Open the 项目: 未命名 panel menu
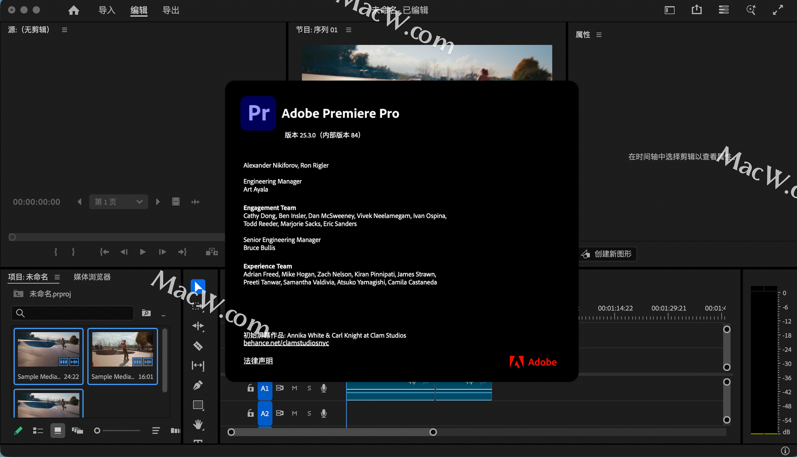This screenshot has height=457, width=797. [57, 277]
